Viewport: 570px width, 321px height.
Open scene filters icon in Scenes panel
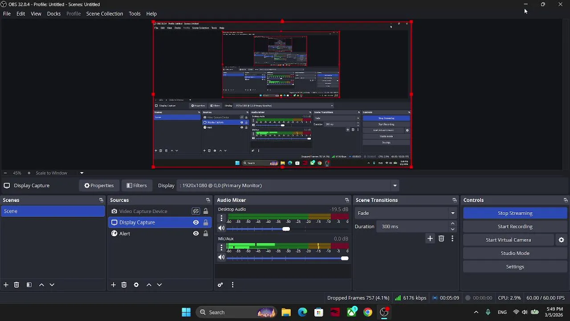click(29, 285)
